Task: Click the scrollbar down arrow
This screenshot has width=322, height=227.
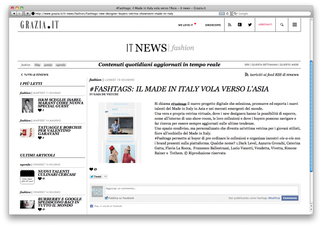Action: [x=311, y=210]
